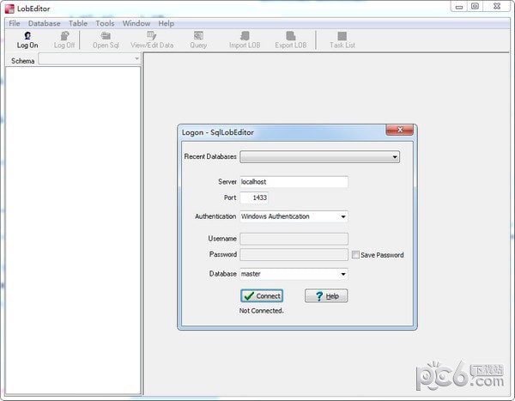Screen dimensions: 515x401
Task: Open the View/Edit Data tool
Action: click(x=152, y=39)
